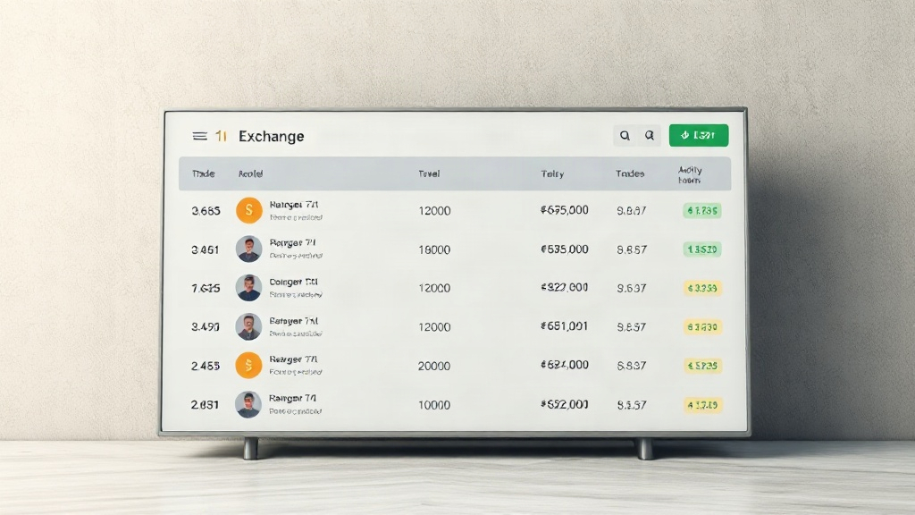Viewport: 915px width, 515px height.
Task: Click the amount "€535,000"
Action: [565, 249]
